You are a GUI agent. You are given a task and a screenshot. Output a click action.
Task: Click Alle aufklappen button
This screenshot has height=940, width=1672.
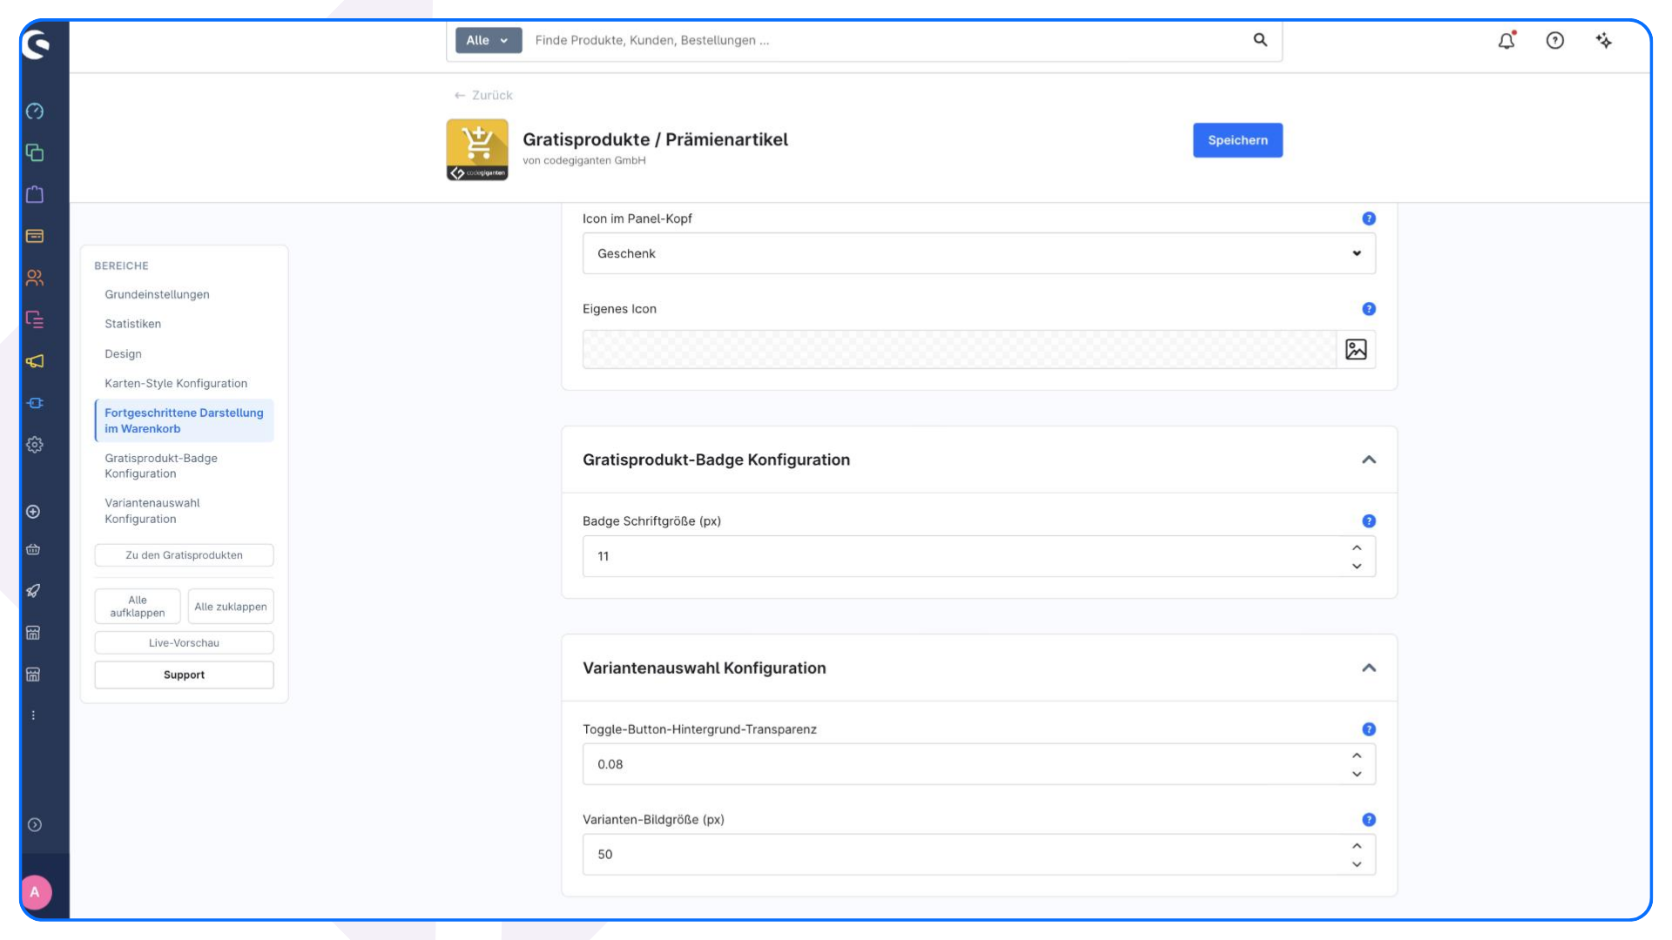point(138,607)
